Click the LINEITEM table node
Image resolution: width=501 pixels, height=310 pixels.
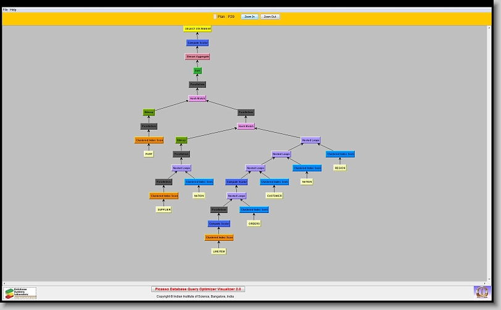point(219,251)
